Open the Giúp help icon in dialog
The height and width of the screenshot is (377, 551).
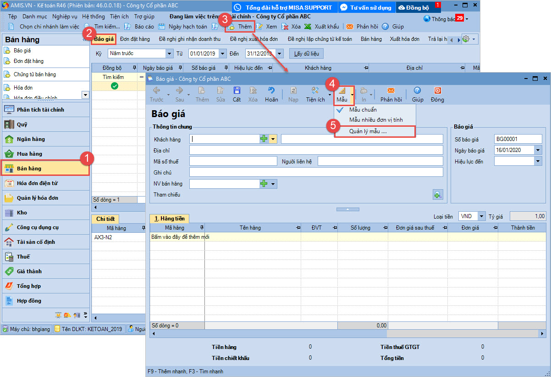click(417, 91)
